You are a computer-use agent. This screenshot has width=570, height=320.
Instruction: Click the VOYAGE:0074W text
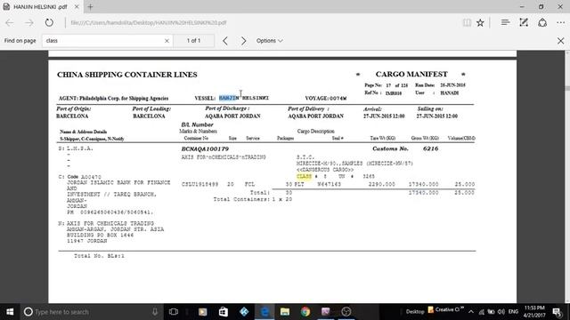(326, 98)
